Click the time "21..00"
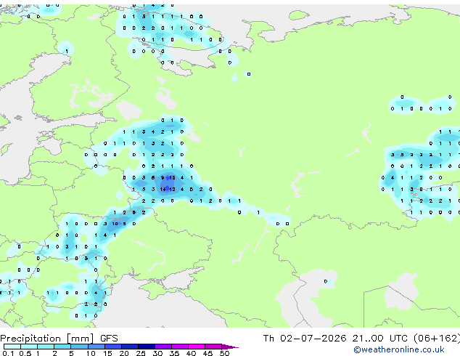Image resolution: width=460 pixels, height=356 pixels. 368,338
